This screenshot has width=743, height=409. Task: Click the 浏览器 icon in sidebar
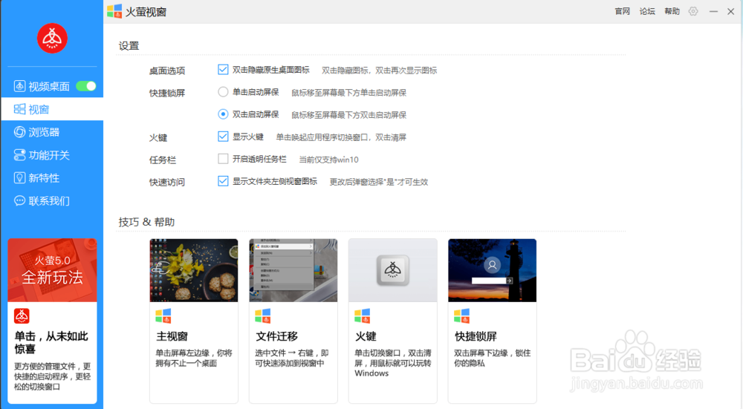(x=19, y=132)
